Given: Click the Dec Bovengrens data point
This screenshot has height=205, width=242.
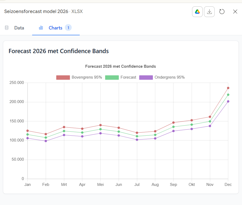Looking at the screenshot, I should pos(228,88).
